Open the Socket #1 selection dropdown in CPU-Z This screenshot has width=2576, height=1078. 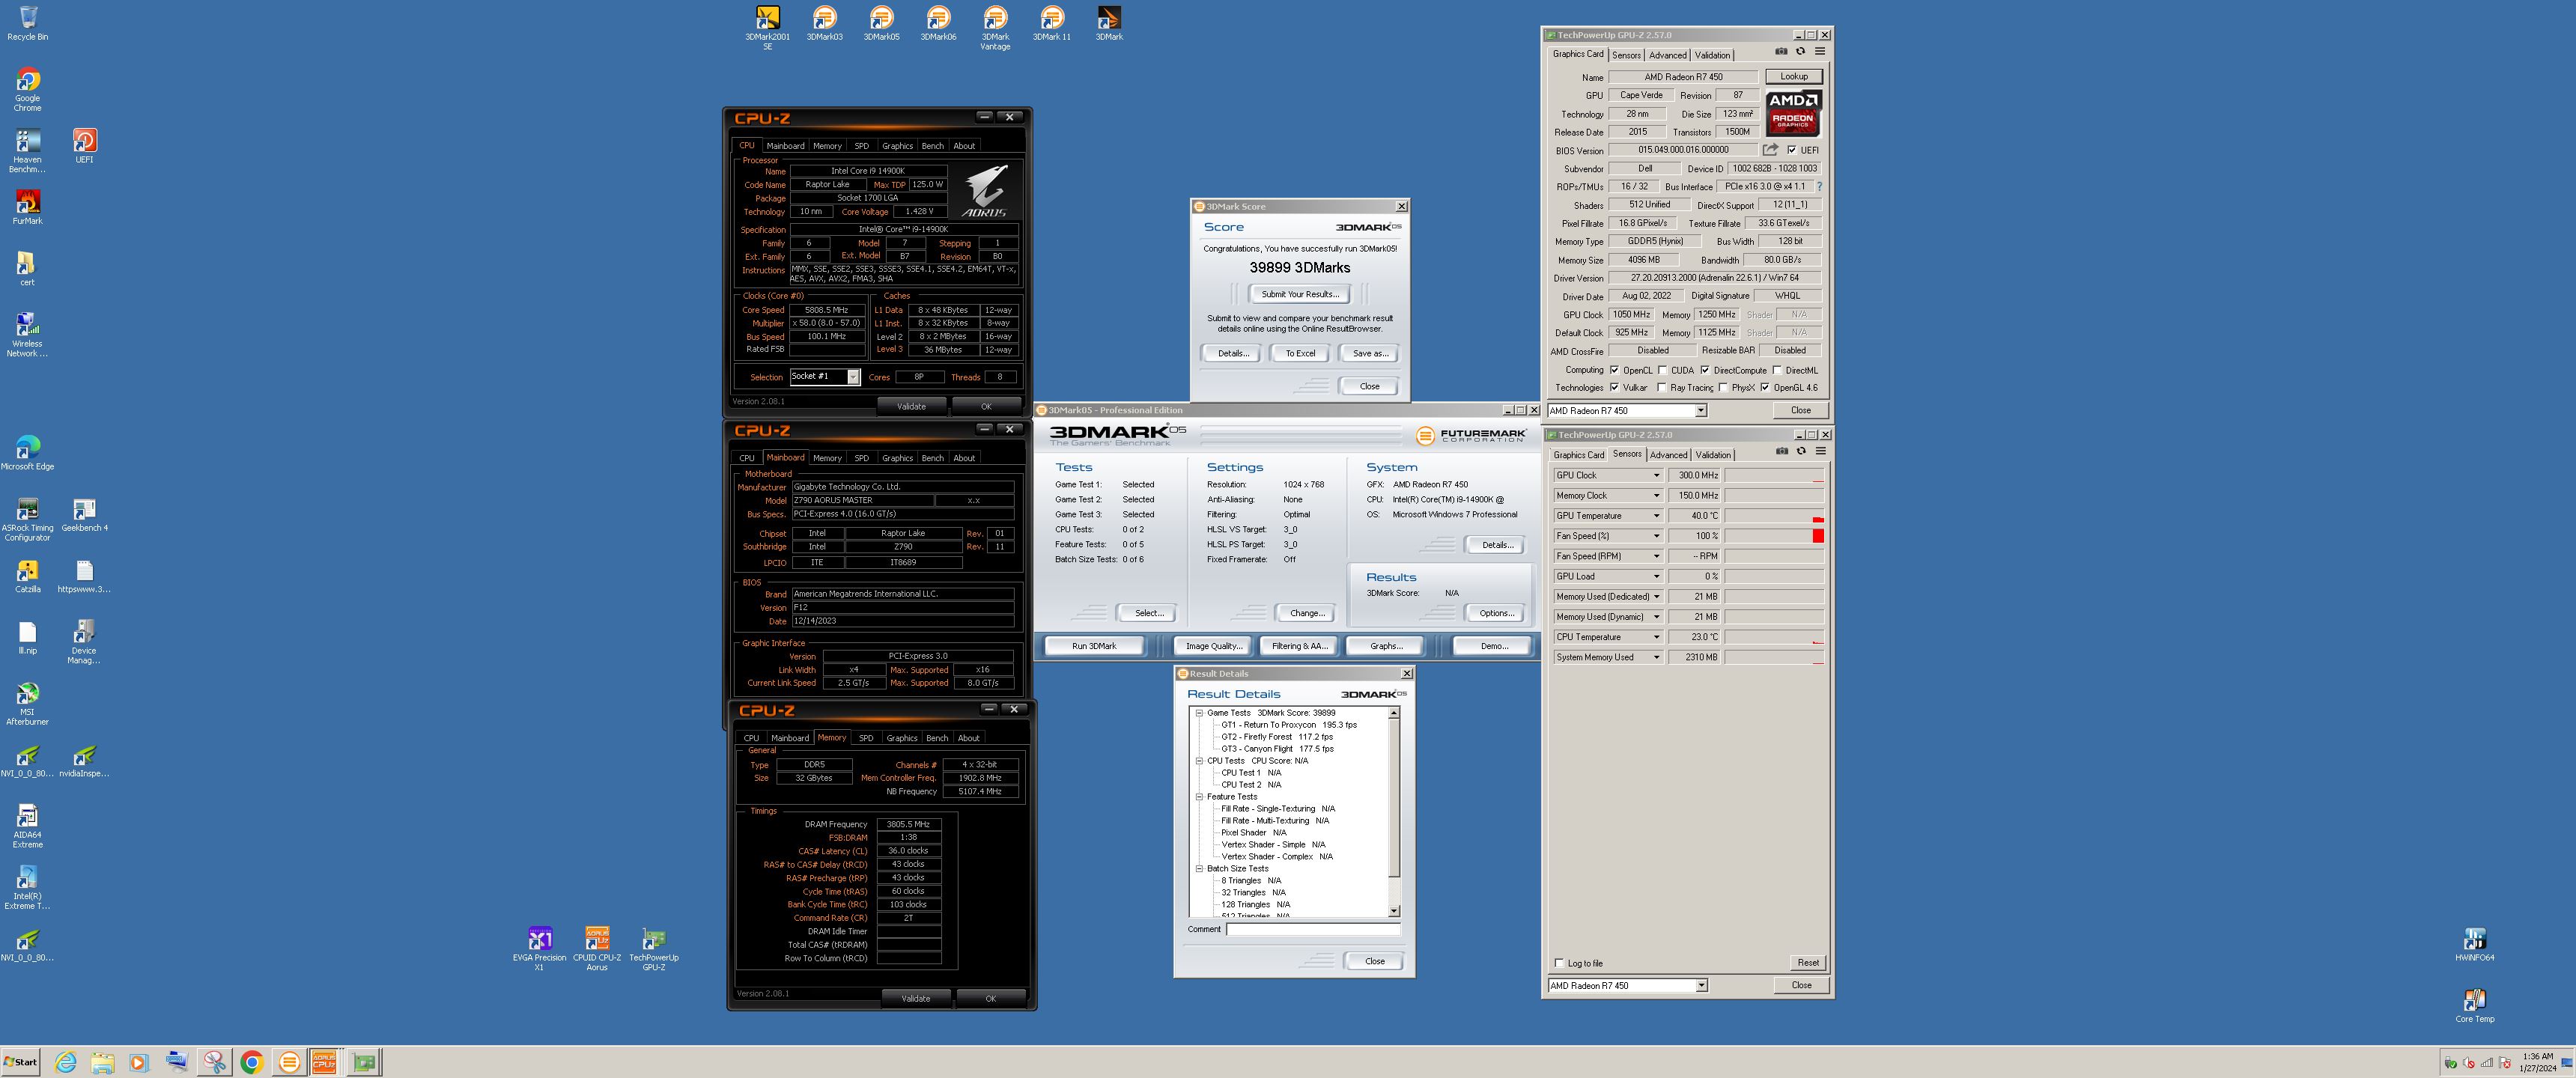[x=853, y=377]
